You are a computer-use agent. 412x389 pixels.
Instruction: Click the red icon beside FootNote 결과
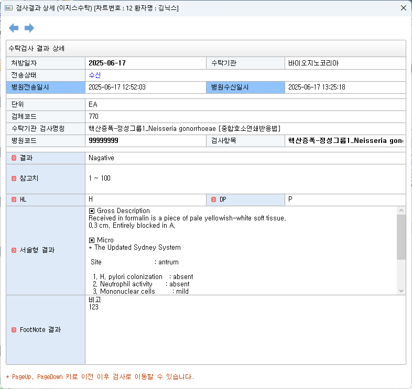(14, 330)
